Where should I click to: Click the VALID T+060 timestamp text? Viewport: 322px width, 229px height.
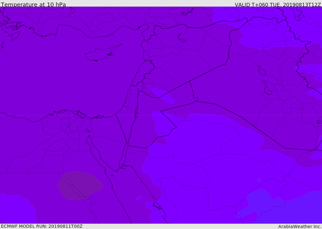click(278, 5)
